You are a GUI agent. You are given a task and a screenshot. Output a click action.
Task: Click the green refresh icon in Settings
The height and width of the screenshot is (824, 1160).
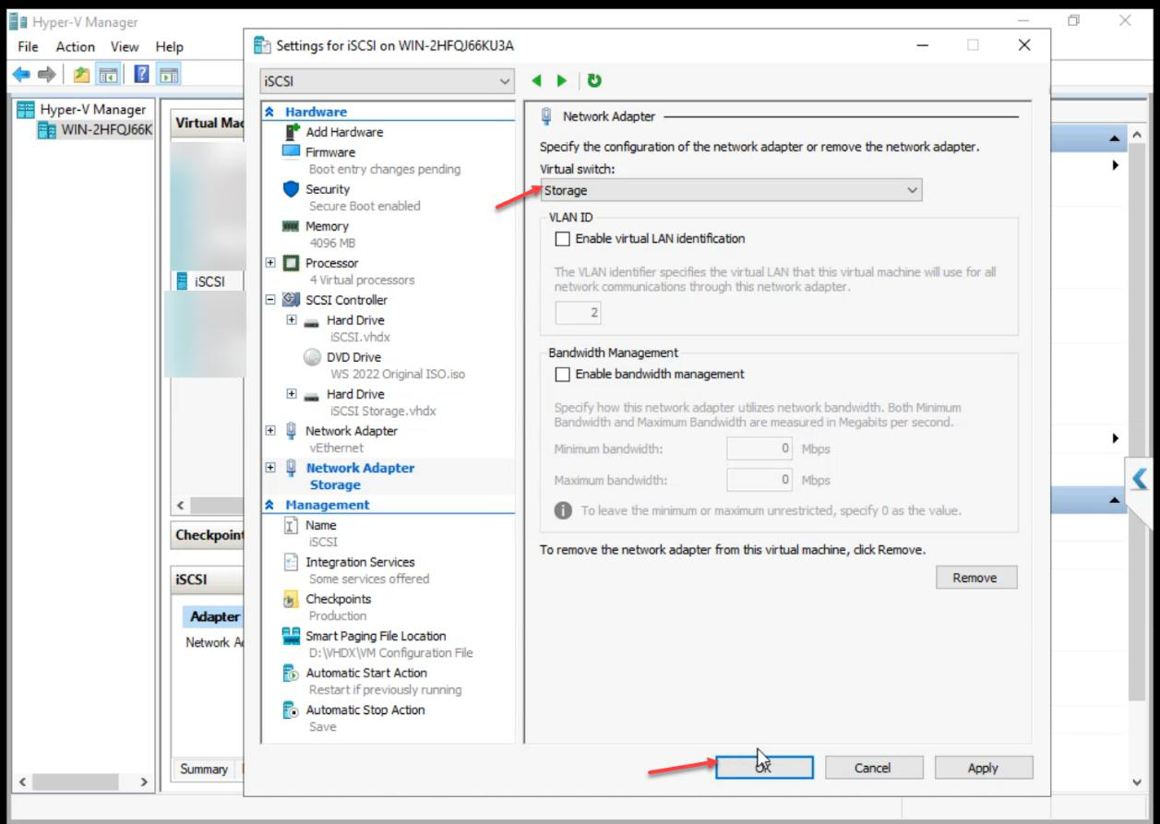pos(594,80)
